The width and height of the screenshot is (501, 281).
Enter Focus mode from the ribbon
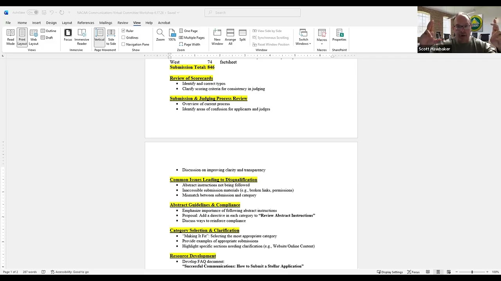point(68,35)
